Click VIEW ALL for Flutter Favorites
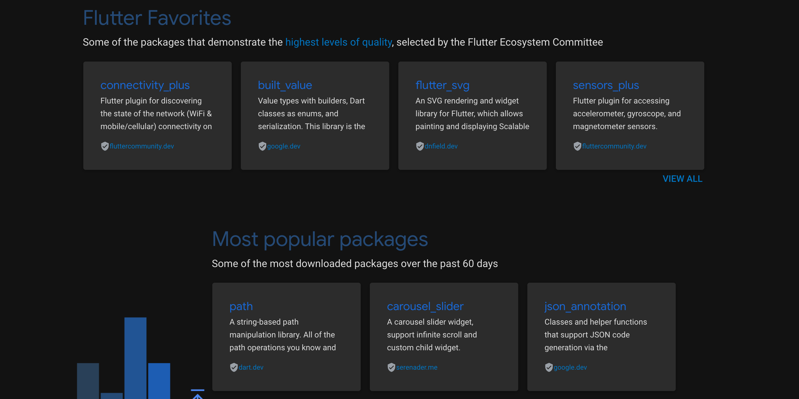Viewport: 799px width, 399px height. click(x=682, y=179)
